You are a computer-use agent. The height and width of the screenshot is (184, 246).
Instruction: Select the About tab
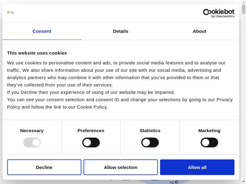[x=199, y=31]
